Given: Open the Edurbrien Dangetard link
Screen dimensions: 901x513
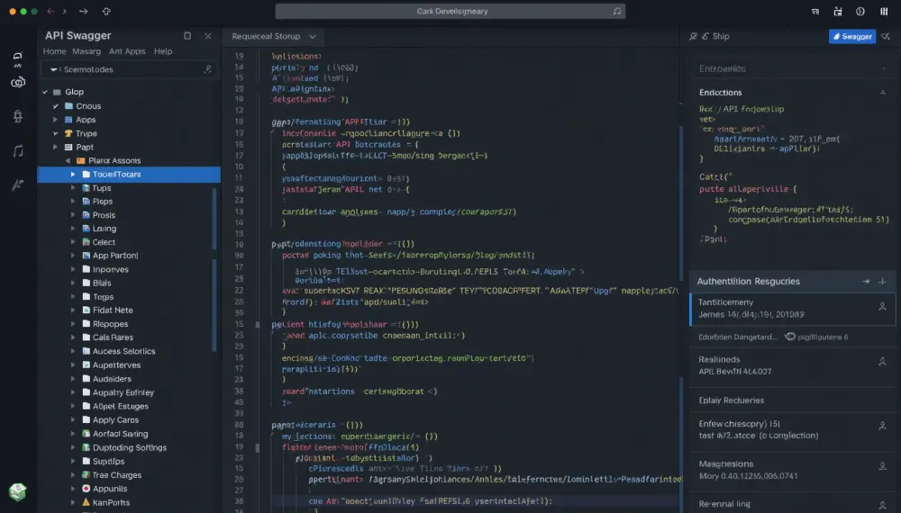Looking at the screenshot, I should (x=738, y=337).
